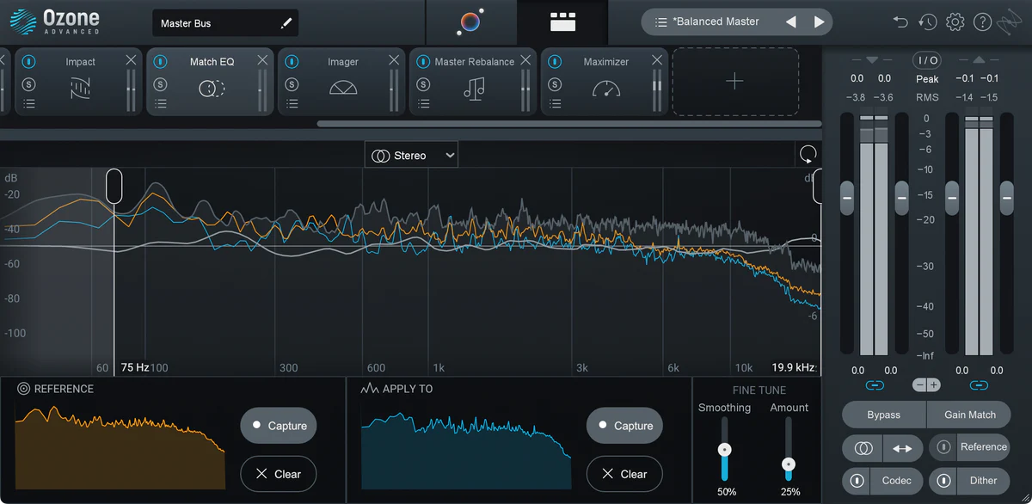The image size is (1032, 504).
Task: Click the Apply To spectrum thumbnail
Action: coord(466,447)
